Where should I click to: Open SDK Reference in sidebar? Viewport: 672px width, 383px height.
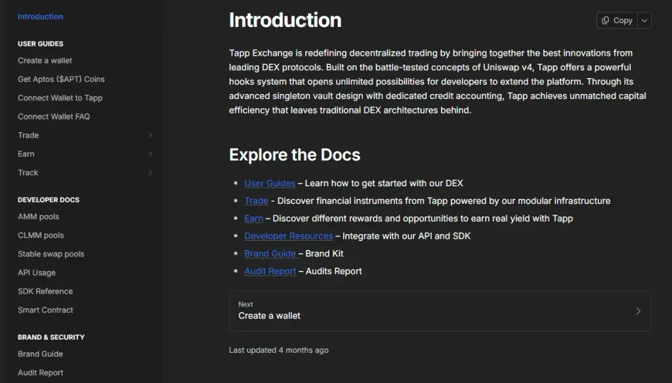[45, 291]
